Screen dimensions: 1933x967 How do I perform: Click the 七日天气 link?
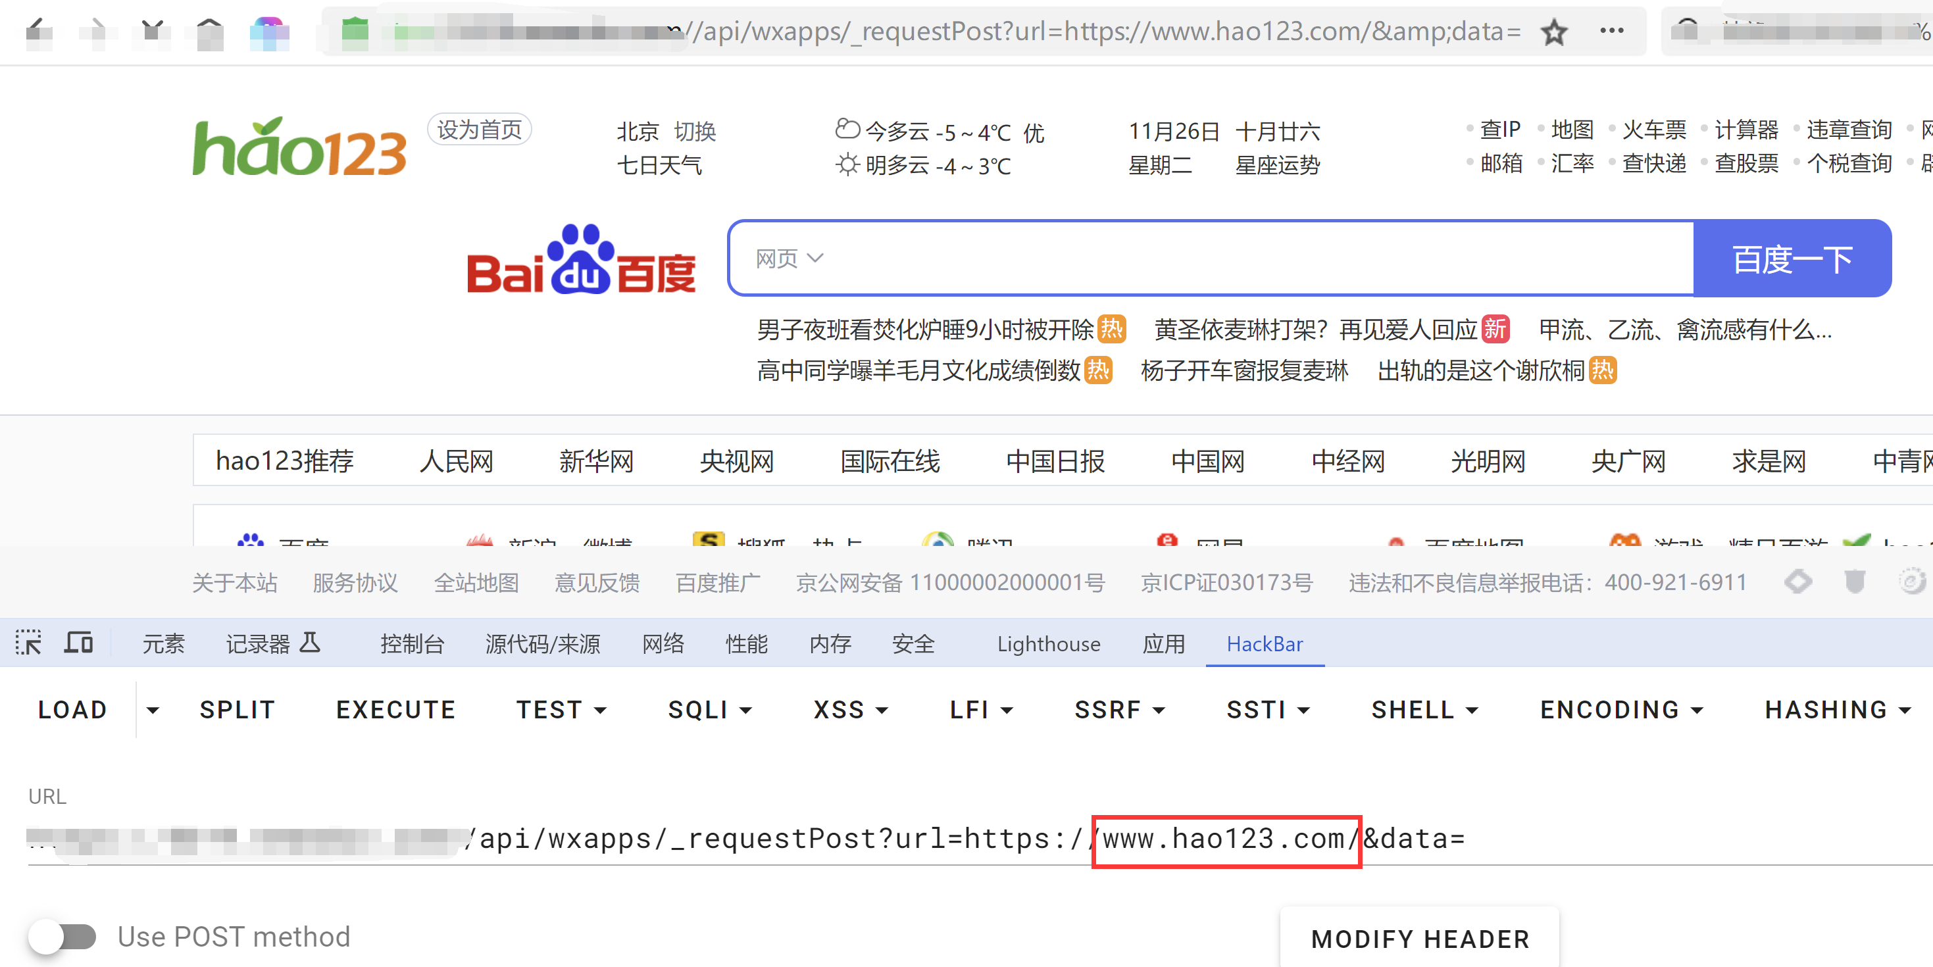(x=659, y=164)
